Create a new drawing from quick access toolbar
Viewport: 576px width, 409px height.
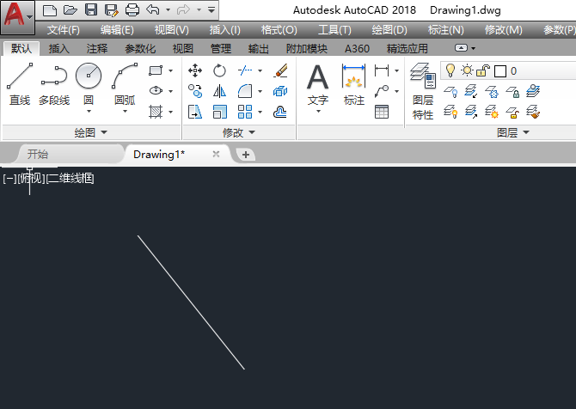50,10
